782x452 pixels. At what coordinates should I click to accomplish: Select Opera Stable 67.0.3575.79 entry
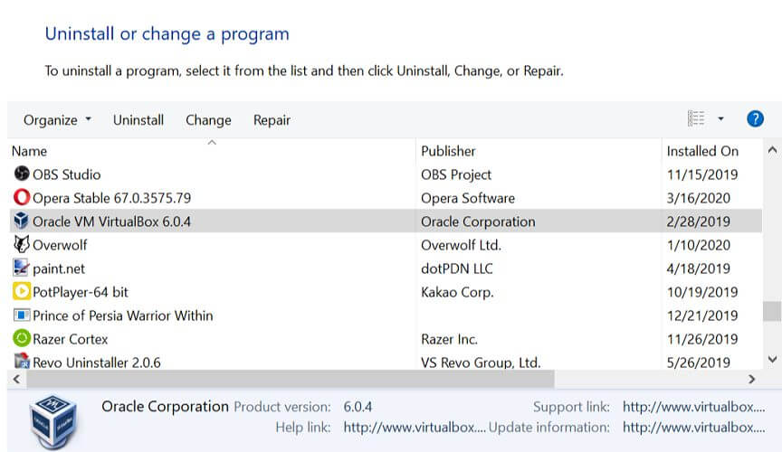(111, 198)
